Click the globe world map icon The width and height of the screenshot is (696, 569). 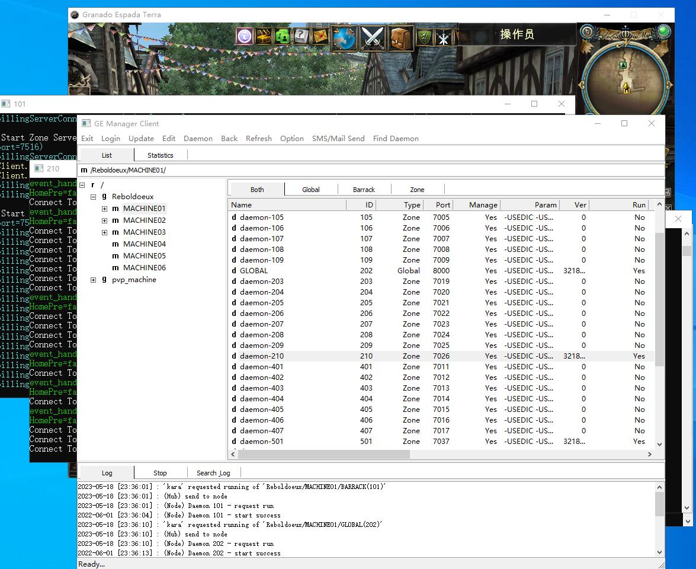tap(344, 38)
